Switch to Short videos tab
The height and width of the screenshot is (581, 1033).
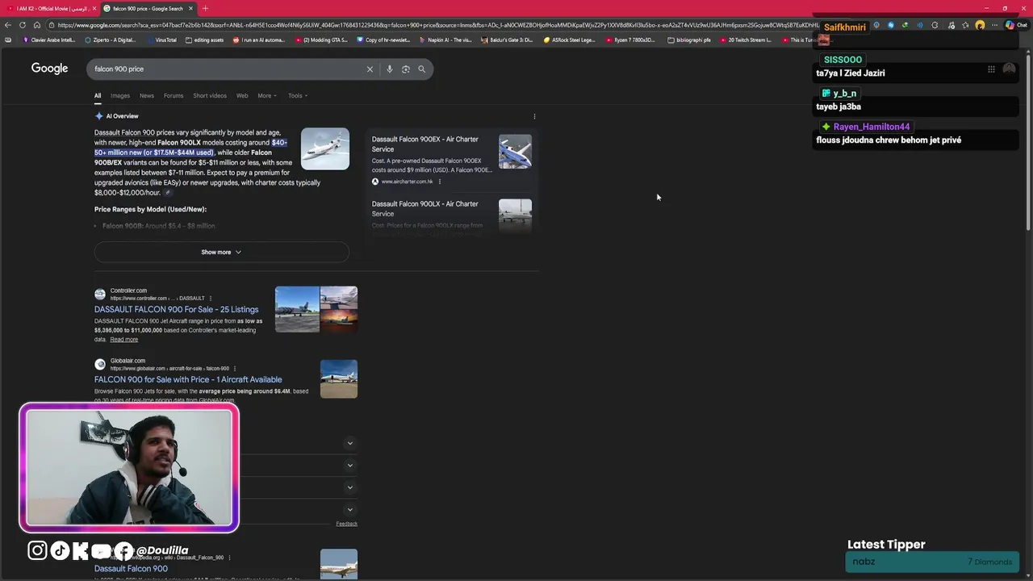(210, 95)
